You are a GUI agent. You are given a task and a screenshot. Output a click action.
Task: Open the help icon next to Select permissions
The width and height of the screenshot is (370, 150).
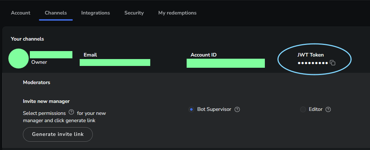pyautogui.click(x=71, y=112)
